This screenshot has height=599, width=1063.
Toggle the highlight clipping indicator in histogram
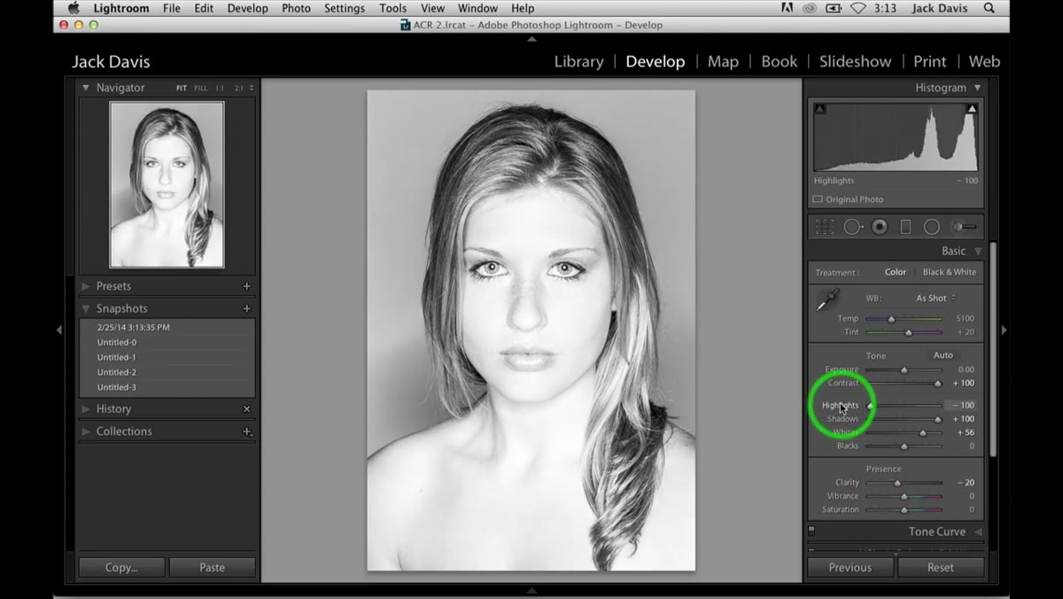(x=972, y=109)
